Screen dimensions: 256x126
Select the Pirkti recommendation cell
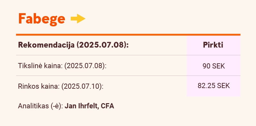(213, 45)
